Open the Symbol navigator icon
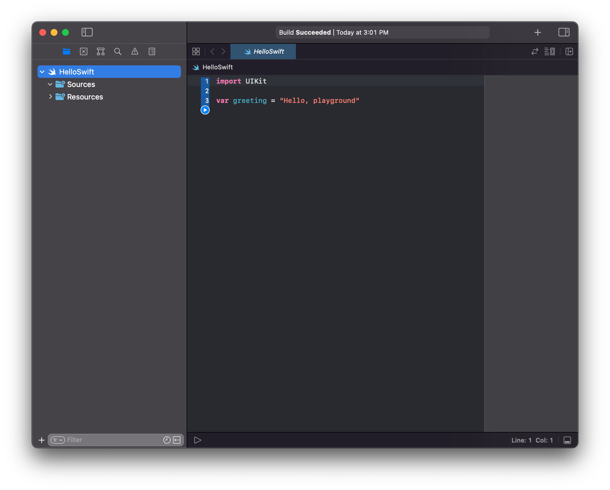The width and height of the screenshot is (610, 490). 101,51
